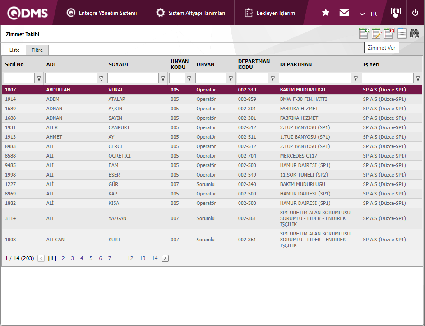Click the pencil edit record icon
Screen dimensions: 425x326
[377, 34]
